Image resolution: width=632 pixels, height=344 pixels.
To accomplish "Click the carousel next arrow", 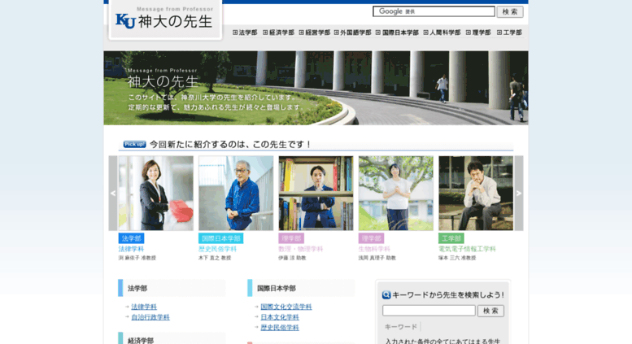I will (519, 194).
